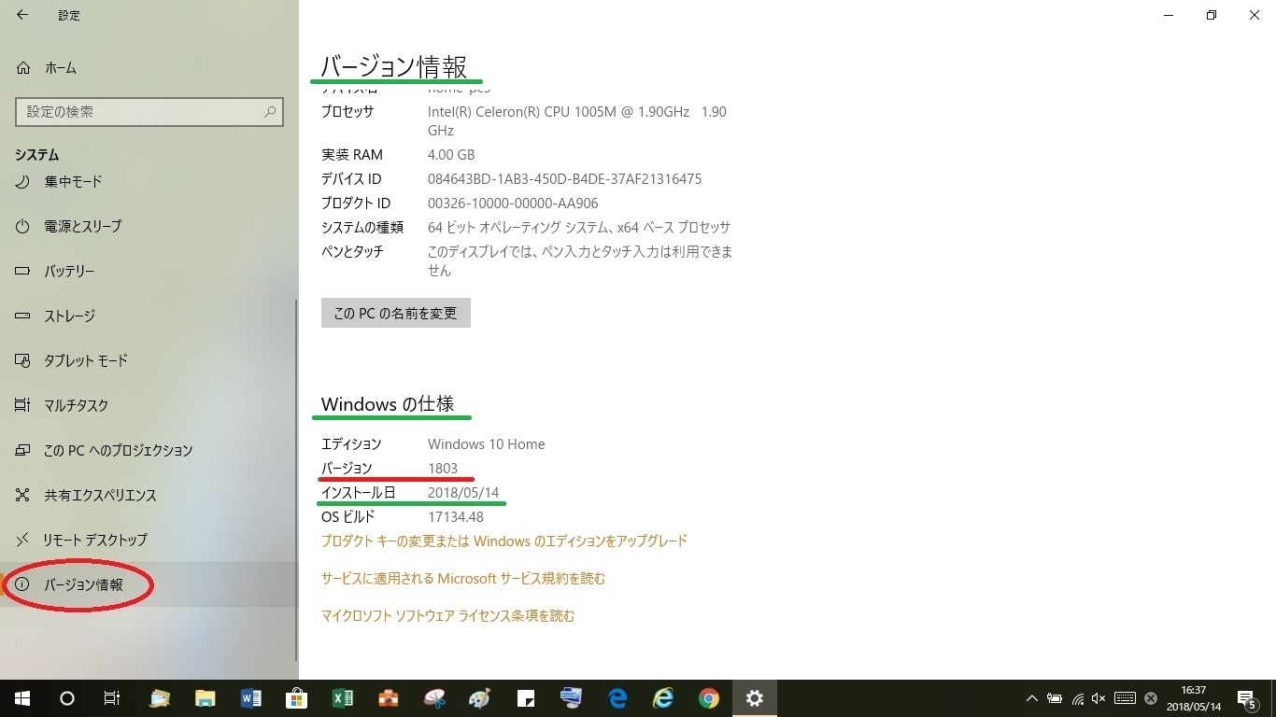The image size is (1276, 717).
Task: Click the version value 1803
Action: tap(443, 468)
